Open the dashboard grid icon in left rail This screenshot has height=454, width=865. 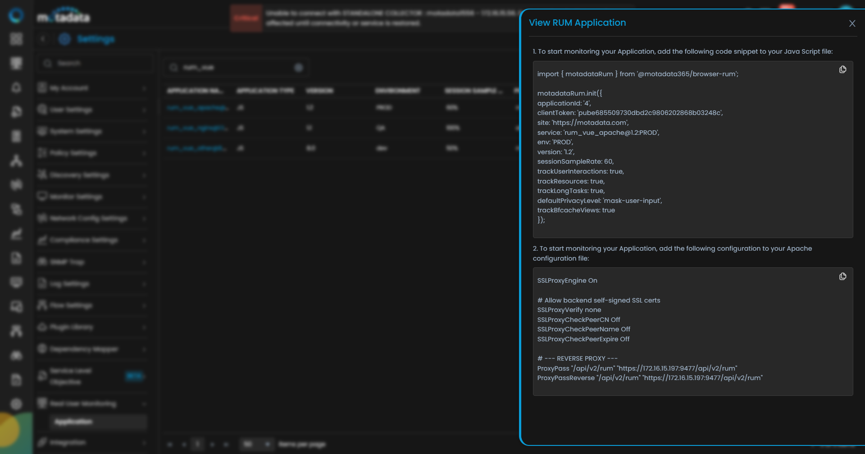16,39
